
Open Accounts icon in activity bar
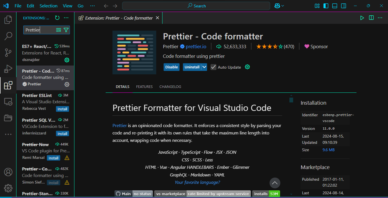point(8,172)
